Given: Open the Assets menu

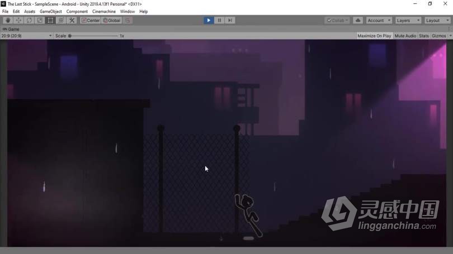Looking at the screenshot, I should 30,12.
